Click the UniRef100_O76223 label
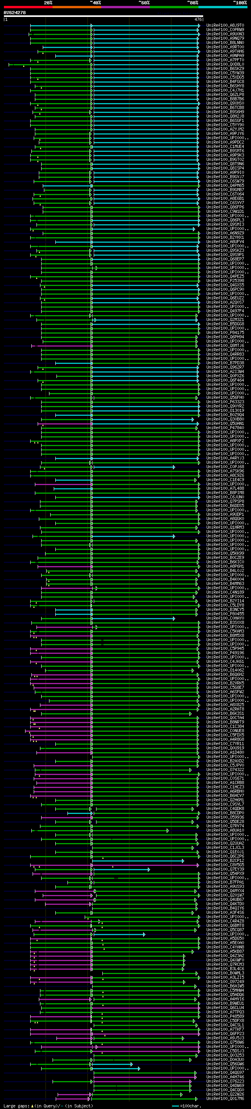The width and height of the screenshot is (251, 1109). click(x=225, y=1081)
